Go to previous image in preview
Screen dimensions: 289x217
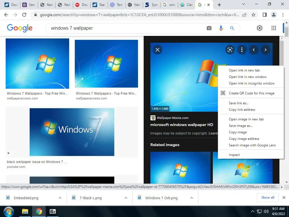(x=254, y=50)
